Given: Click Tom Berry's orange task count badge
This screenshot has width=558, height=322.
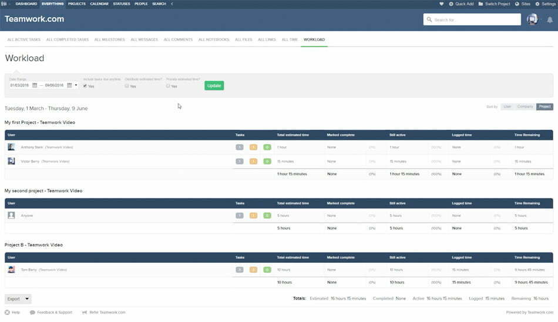Looking at the screenshot, I should coord(253,270).
